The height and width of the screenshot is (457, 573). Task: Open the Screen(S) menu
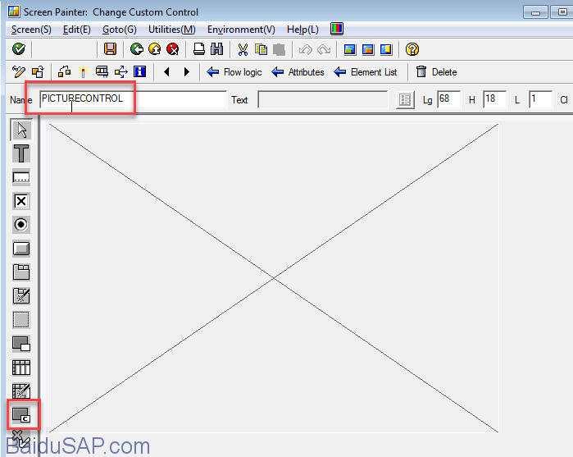(x=31, y=30)
